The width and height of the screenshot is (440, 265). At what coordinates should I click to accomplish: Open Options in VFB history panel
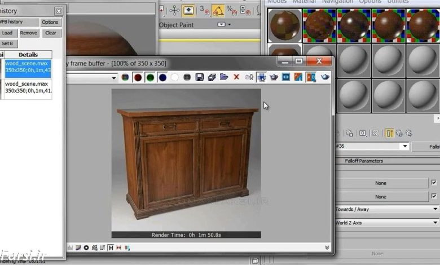pos(50,22)
